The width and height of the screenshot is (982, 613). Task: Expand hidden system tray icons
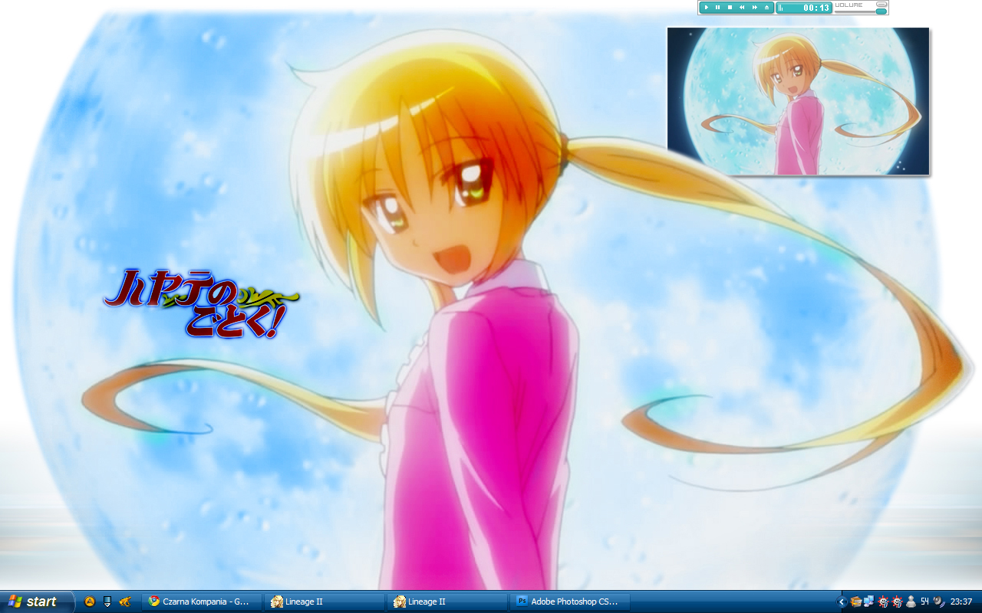(x=842, y=602)
